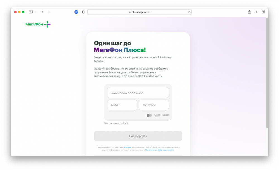Click the 'Один шаг до' heading
This screenshot has width=279, height=170.
(112, 43)
